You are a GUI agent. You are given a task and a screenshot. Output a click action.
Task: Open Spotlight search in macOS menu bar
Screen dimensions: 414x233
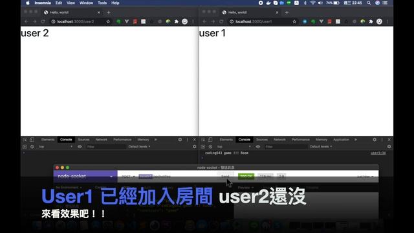pyautogui.click(x=369, y=3)
